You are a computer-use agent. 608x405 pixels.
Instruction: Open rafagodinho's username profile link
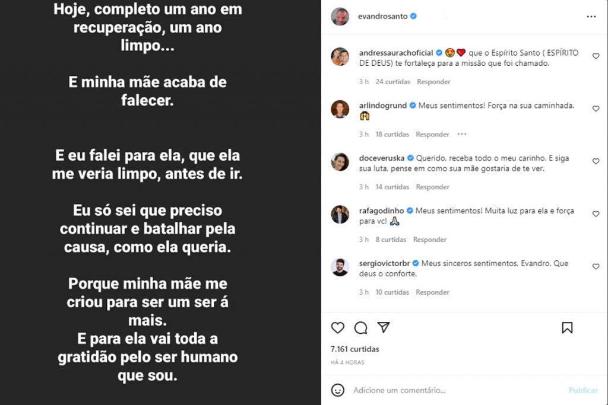[x=383, y=210]
